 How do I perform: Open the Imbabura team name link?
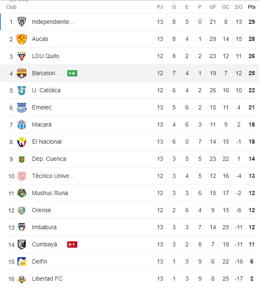tap(44, 227)
